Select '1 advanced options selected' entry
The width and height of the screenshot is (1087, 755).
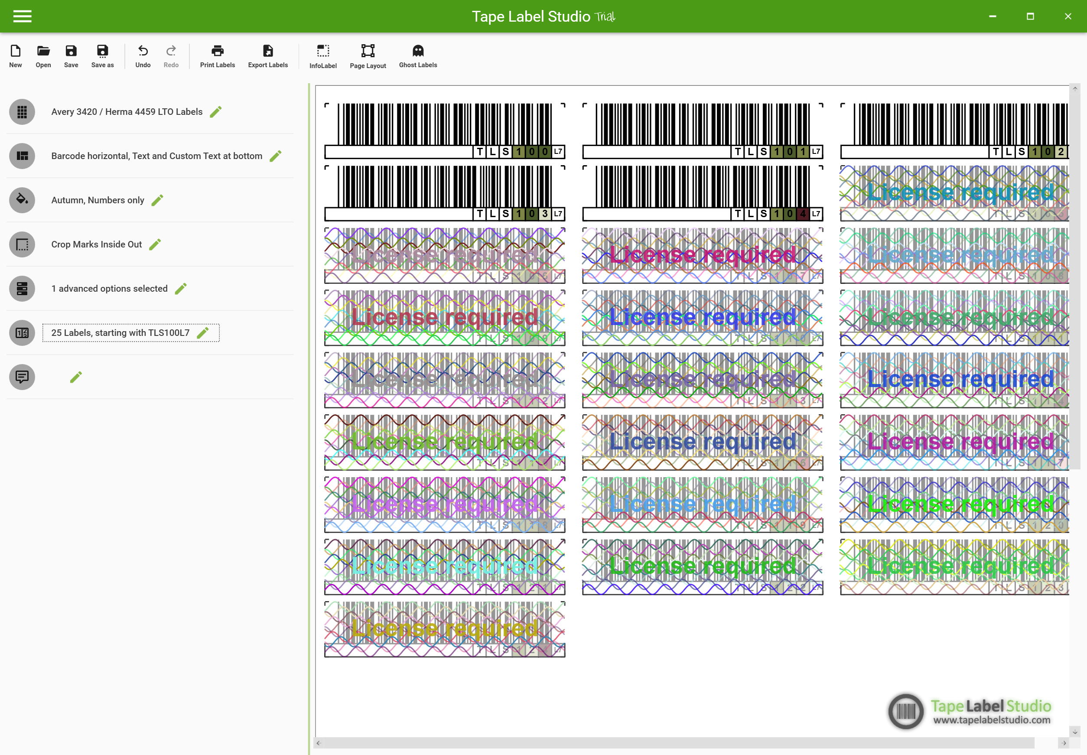click(x=109, y=289)
